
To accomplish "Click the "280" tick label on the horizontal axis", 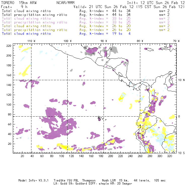I will tap(150, 156).
